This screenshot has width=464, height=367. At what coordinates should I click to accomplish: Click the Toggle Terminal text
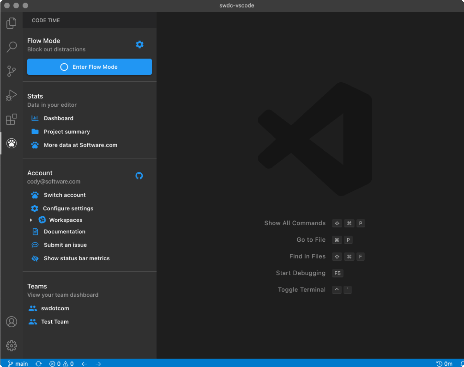point(302,290)
